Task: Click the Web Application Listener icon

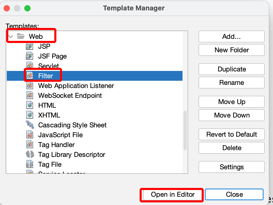Action: tap(29, 86)
